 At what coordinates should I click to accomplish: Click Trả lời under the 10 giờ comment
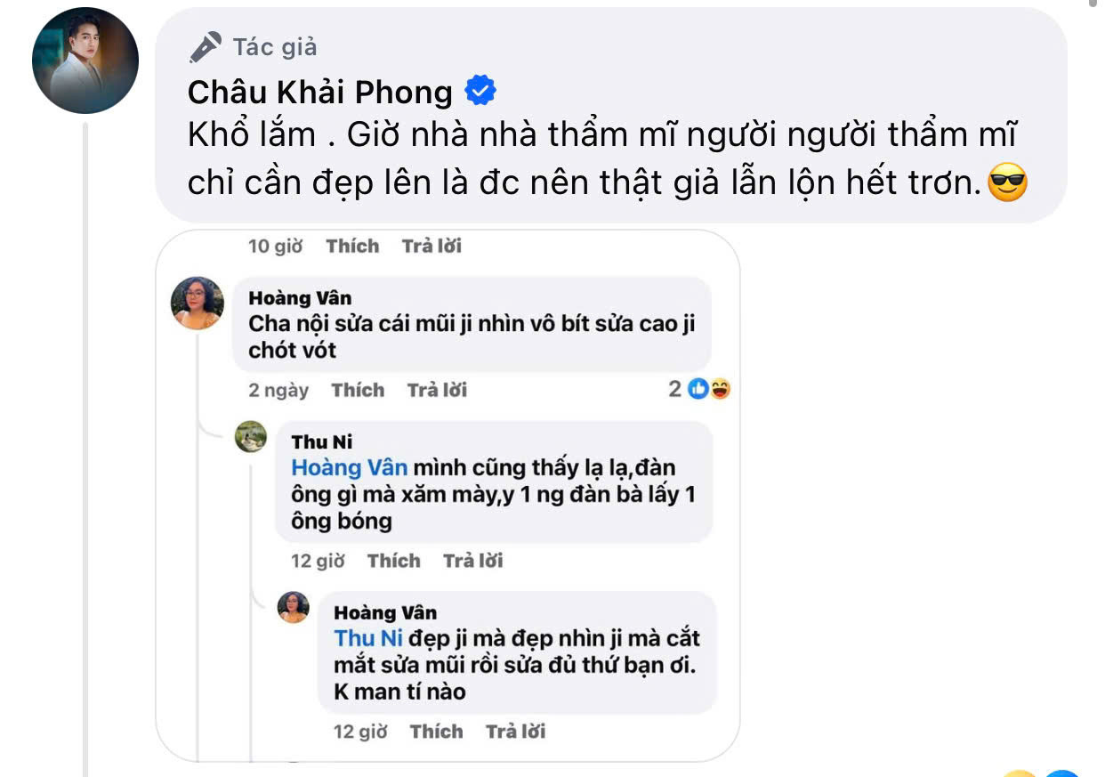[x=432, y=246]
